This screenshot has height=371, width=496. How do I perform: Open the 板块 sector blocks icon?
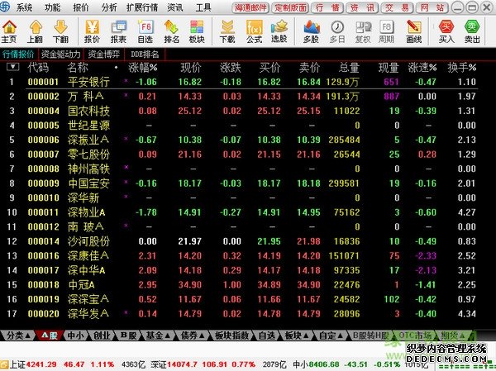pos(197,31)
